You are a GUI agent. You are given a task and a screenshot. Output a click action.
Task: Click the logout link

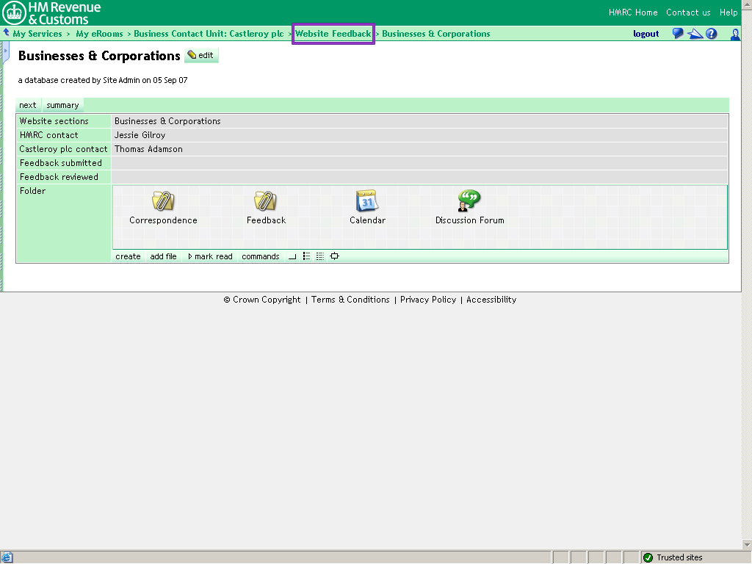[x=646, y=34]
